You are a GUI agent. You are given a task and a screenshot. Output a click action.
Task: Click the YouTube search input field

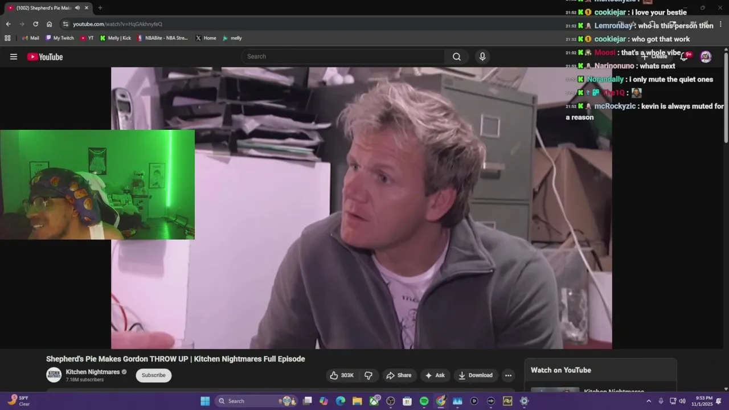point(343,56)
